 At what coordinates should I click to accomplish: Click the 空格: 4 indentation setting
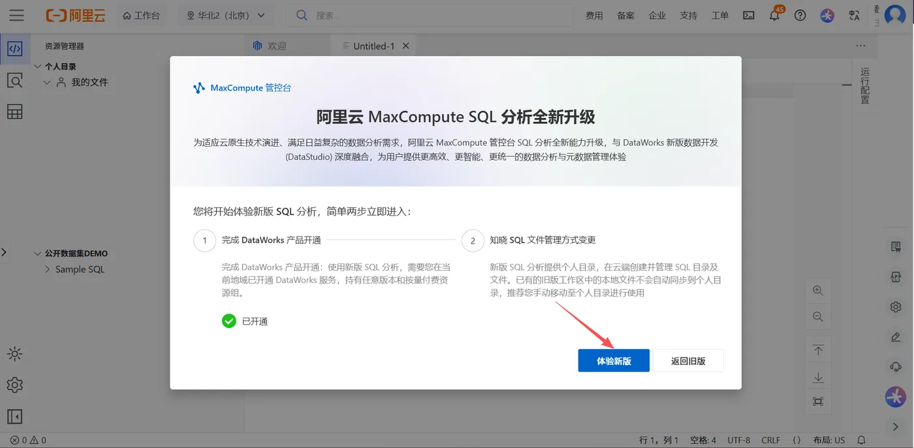click(703, 440)
